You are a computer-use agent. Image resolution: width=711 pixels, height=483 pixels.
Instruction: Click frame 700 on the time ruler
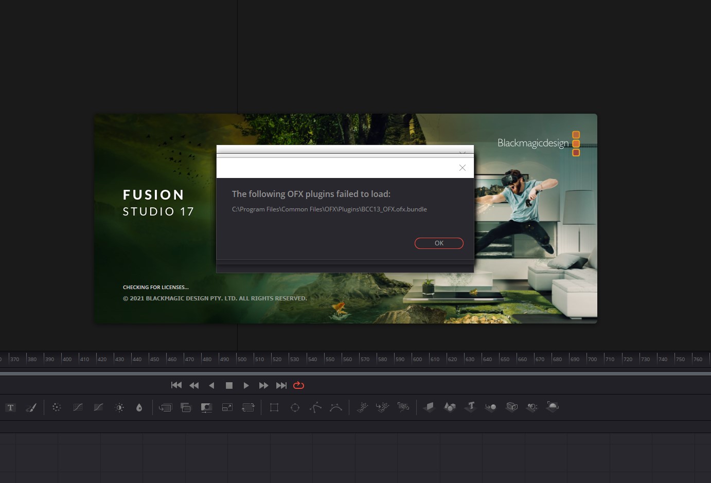point(593,359)
